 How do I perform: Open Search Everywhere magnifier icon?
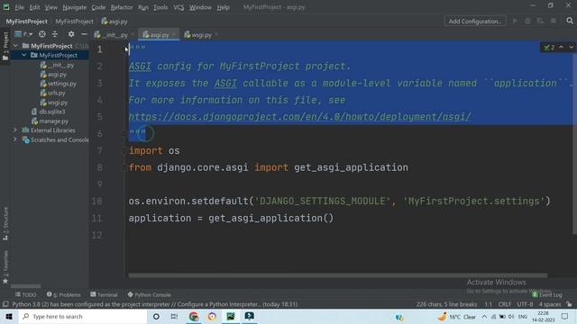tap(570, 21)
